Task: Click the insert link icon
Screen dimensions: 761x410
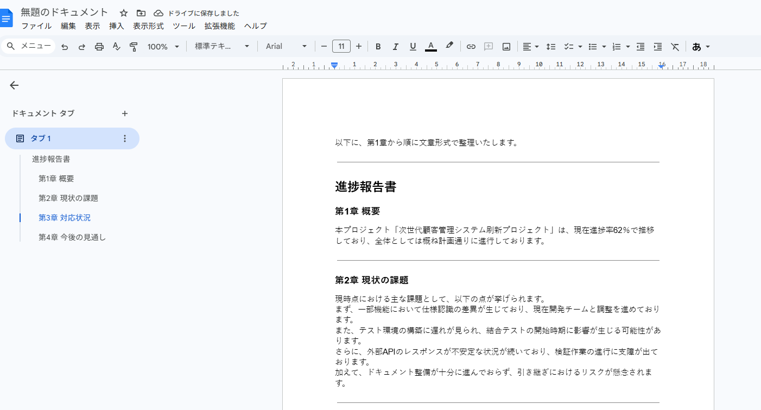Action: point(471,47)
